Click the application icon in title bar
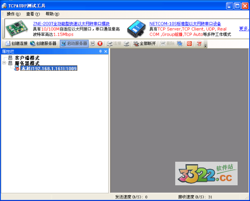Image resolution: width=250 pixels, height=201 pixels. (4, 6)
